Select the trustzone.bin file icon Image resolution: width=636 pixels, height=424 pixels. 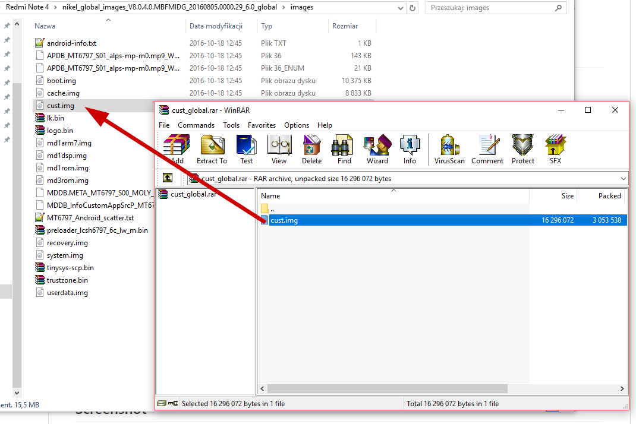click(x=40, y=280)
